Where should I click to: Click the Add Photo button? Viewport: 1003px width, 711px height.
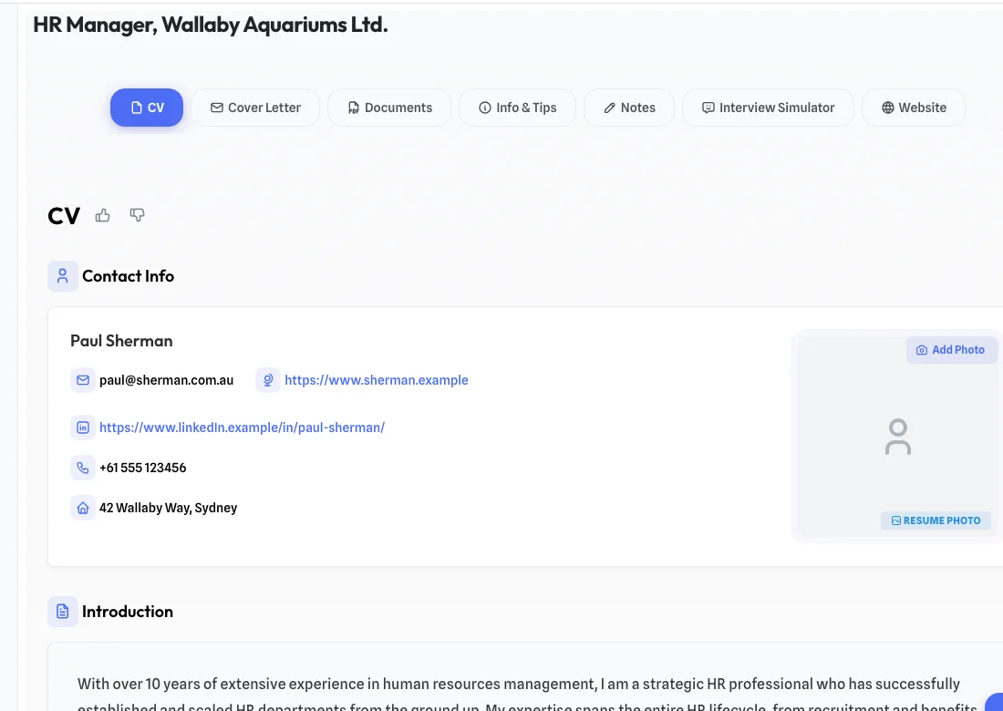coord(951,350)
